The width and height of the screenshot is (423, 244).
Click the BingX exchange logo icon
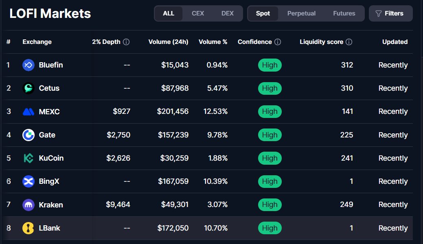[28, 181]
